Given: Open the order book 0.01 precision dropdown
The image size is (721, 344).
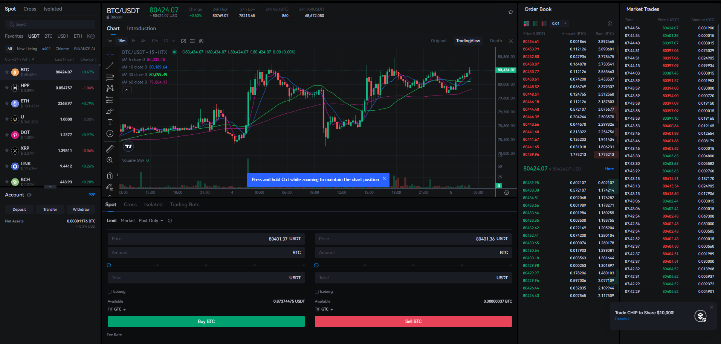Looking at the screenshot, I should (559, 24).
